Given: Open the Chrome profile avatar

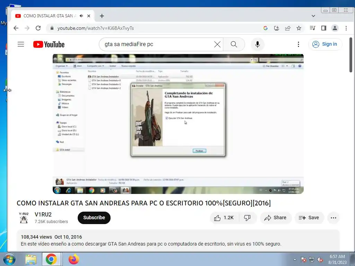Looking at the screenshot, I should click(x=335, y=28).
